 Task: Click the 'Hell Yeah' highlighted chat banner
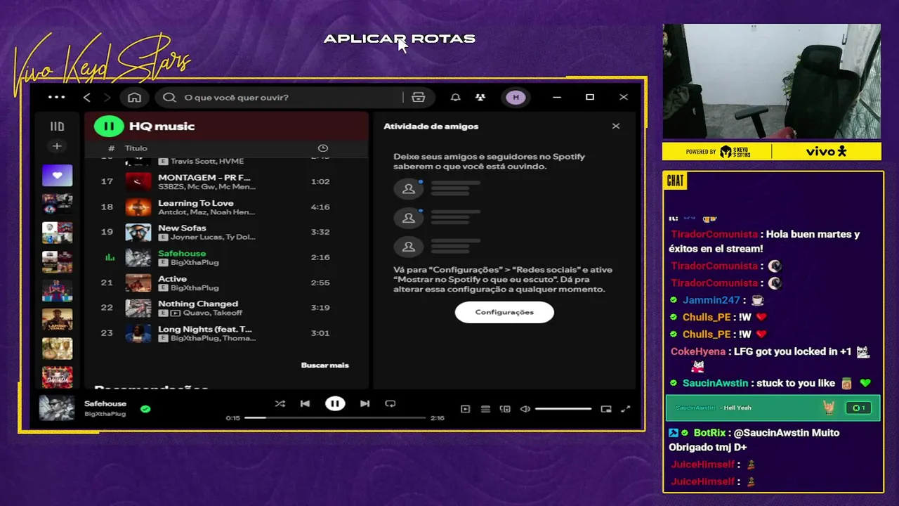point(773,408)
